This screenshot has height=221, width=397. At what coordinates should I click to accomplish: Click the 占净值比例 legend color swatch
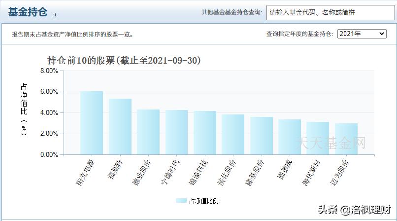[181, 201]
